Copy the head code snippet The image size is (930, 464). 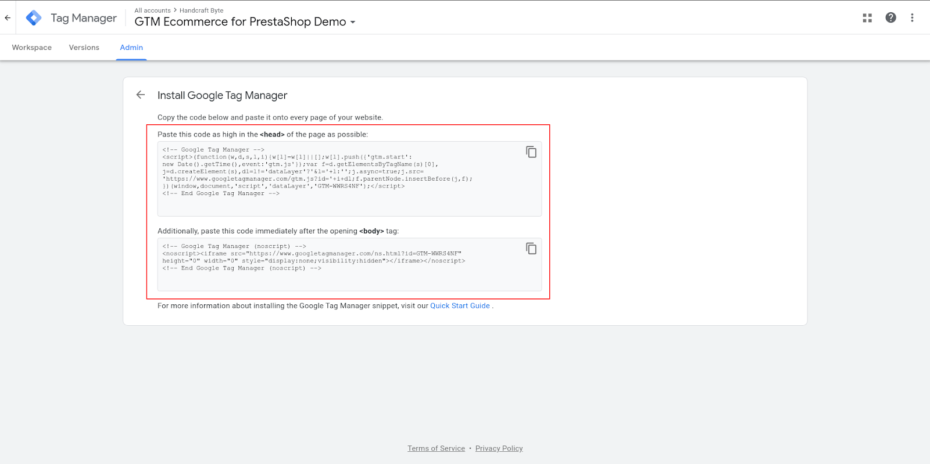click(531, 152)
